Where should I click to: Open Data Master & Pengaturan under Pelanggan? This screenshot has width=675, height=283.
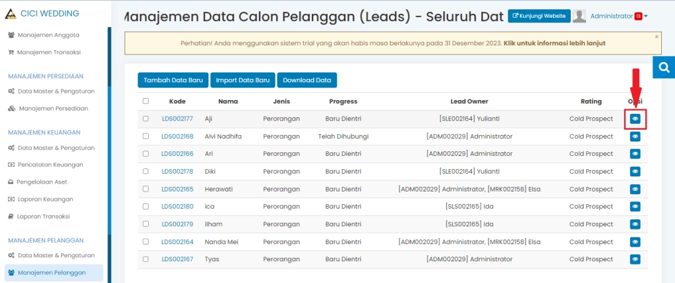(x=51, y=255)
